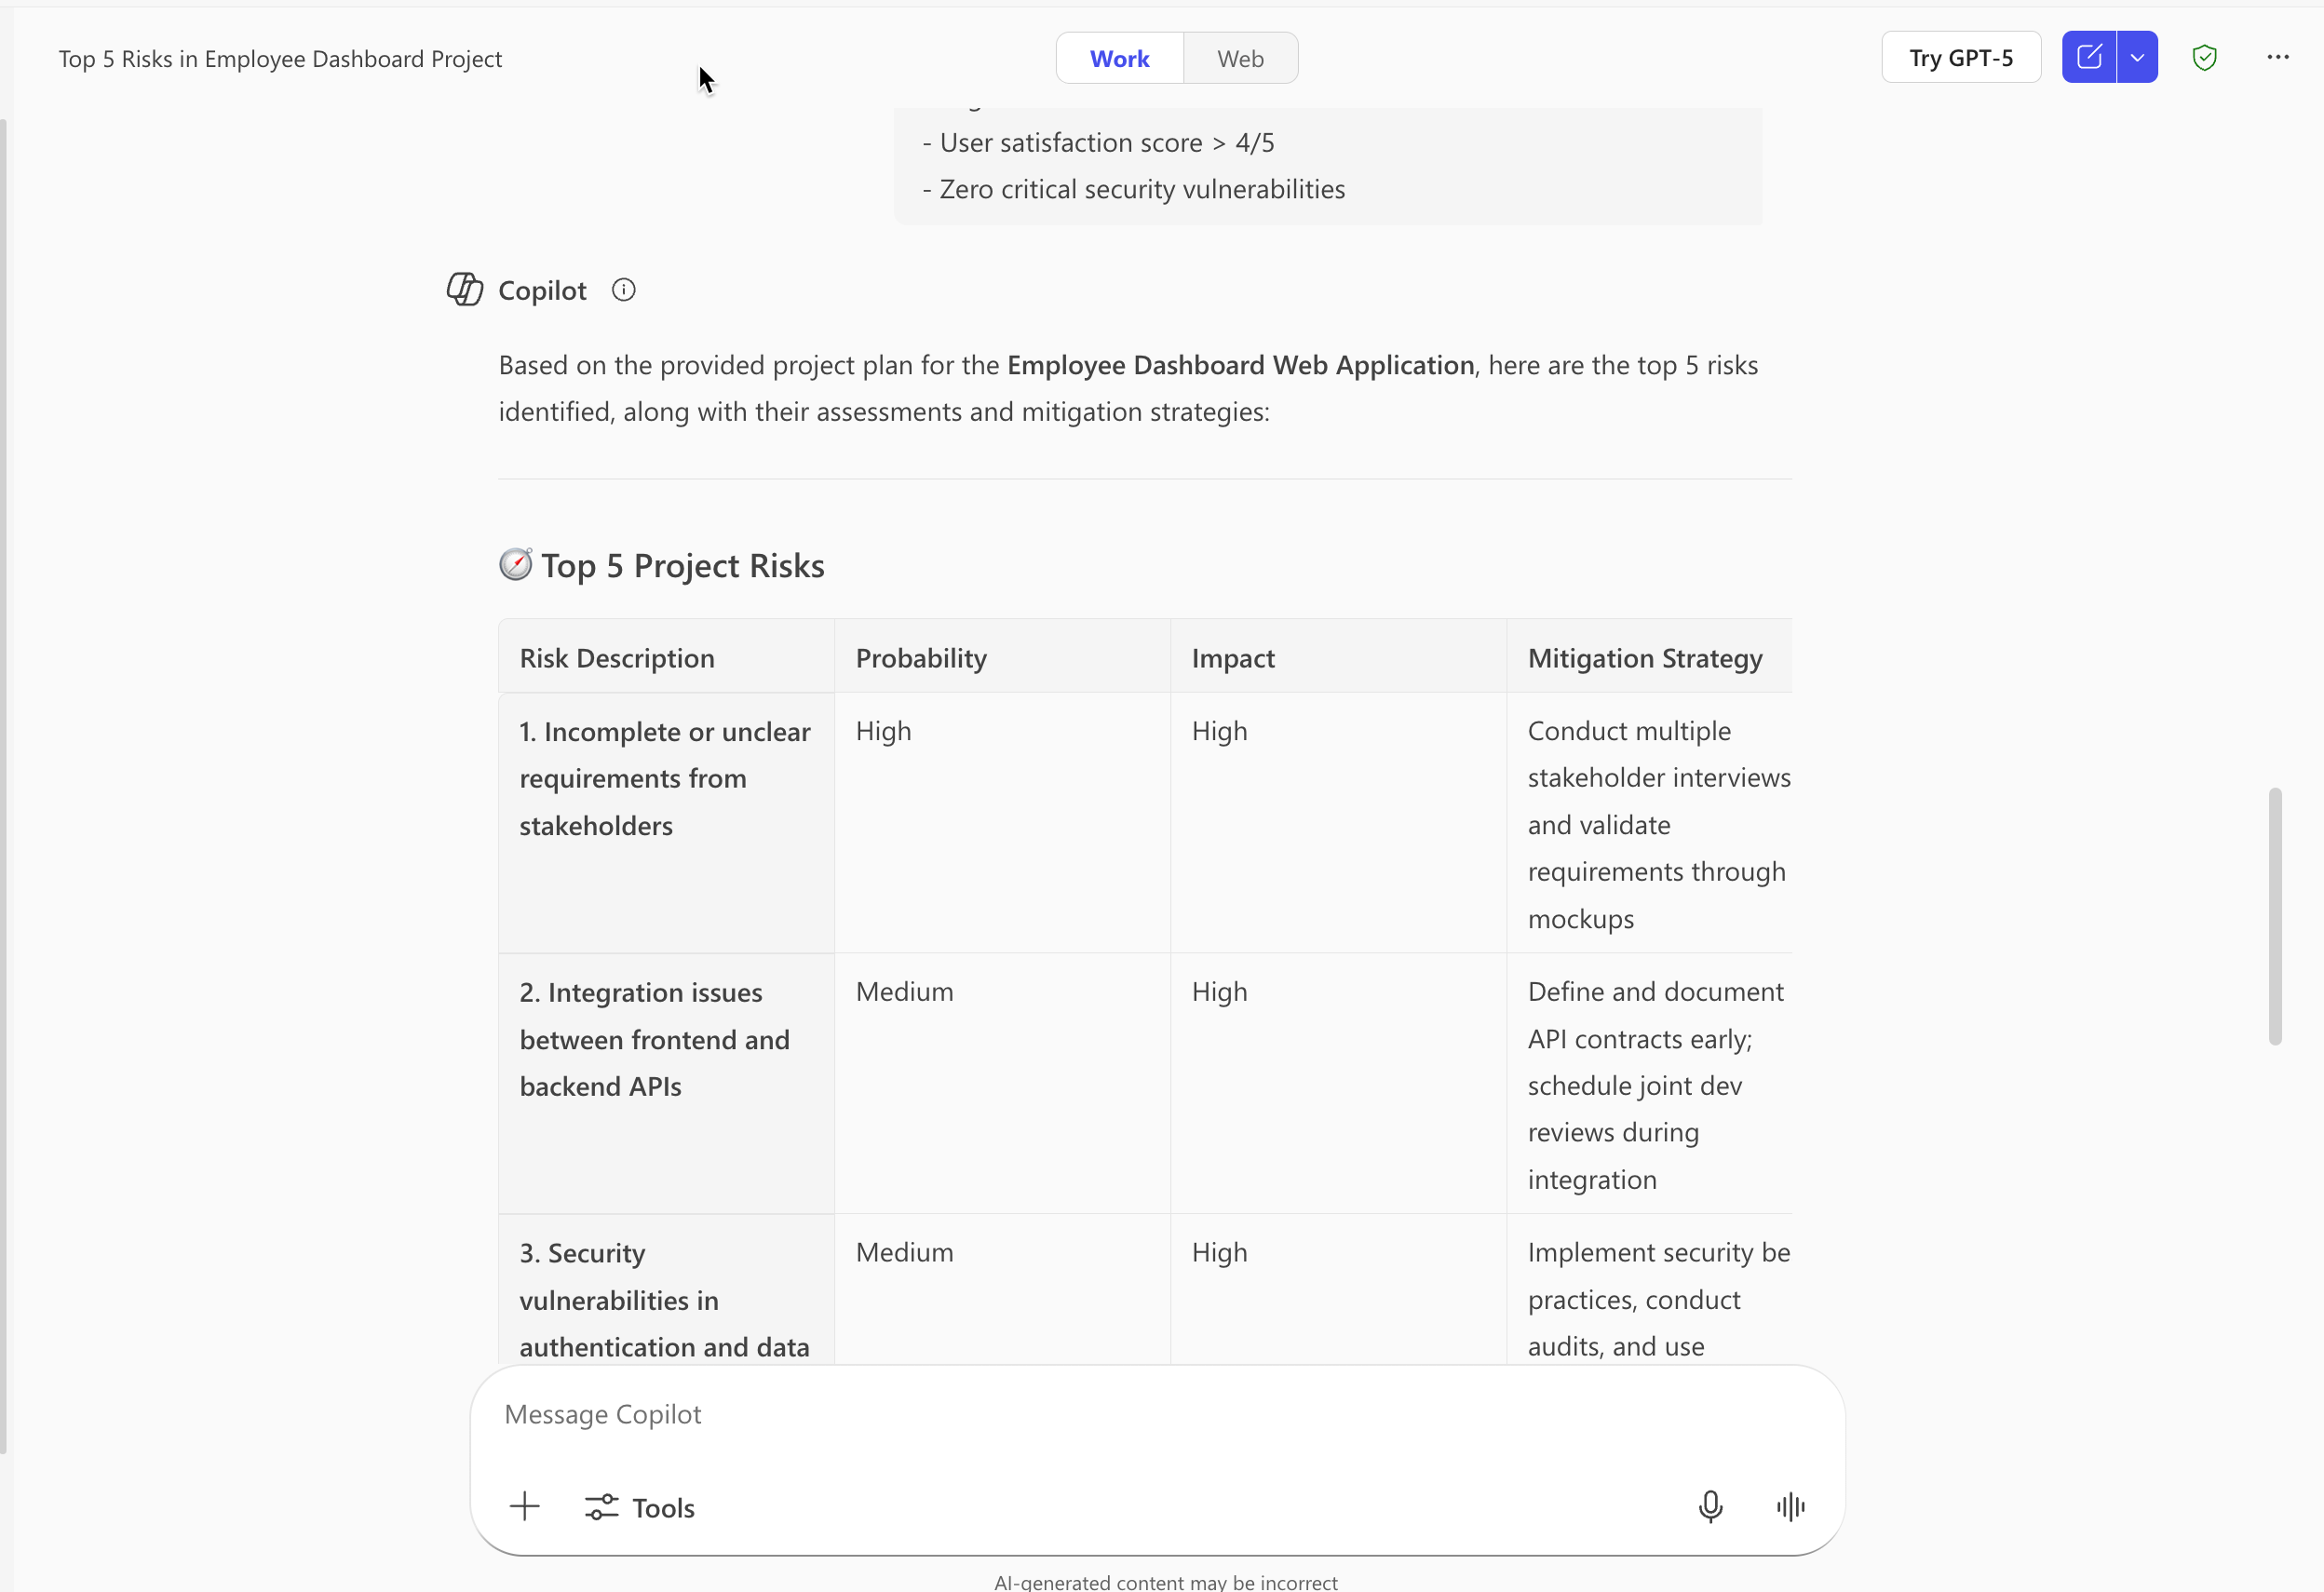Click the Zero critical security vulnerabilities line
This screenshot has width=2324, height=1592.
click(1133, 189)
